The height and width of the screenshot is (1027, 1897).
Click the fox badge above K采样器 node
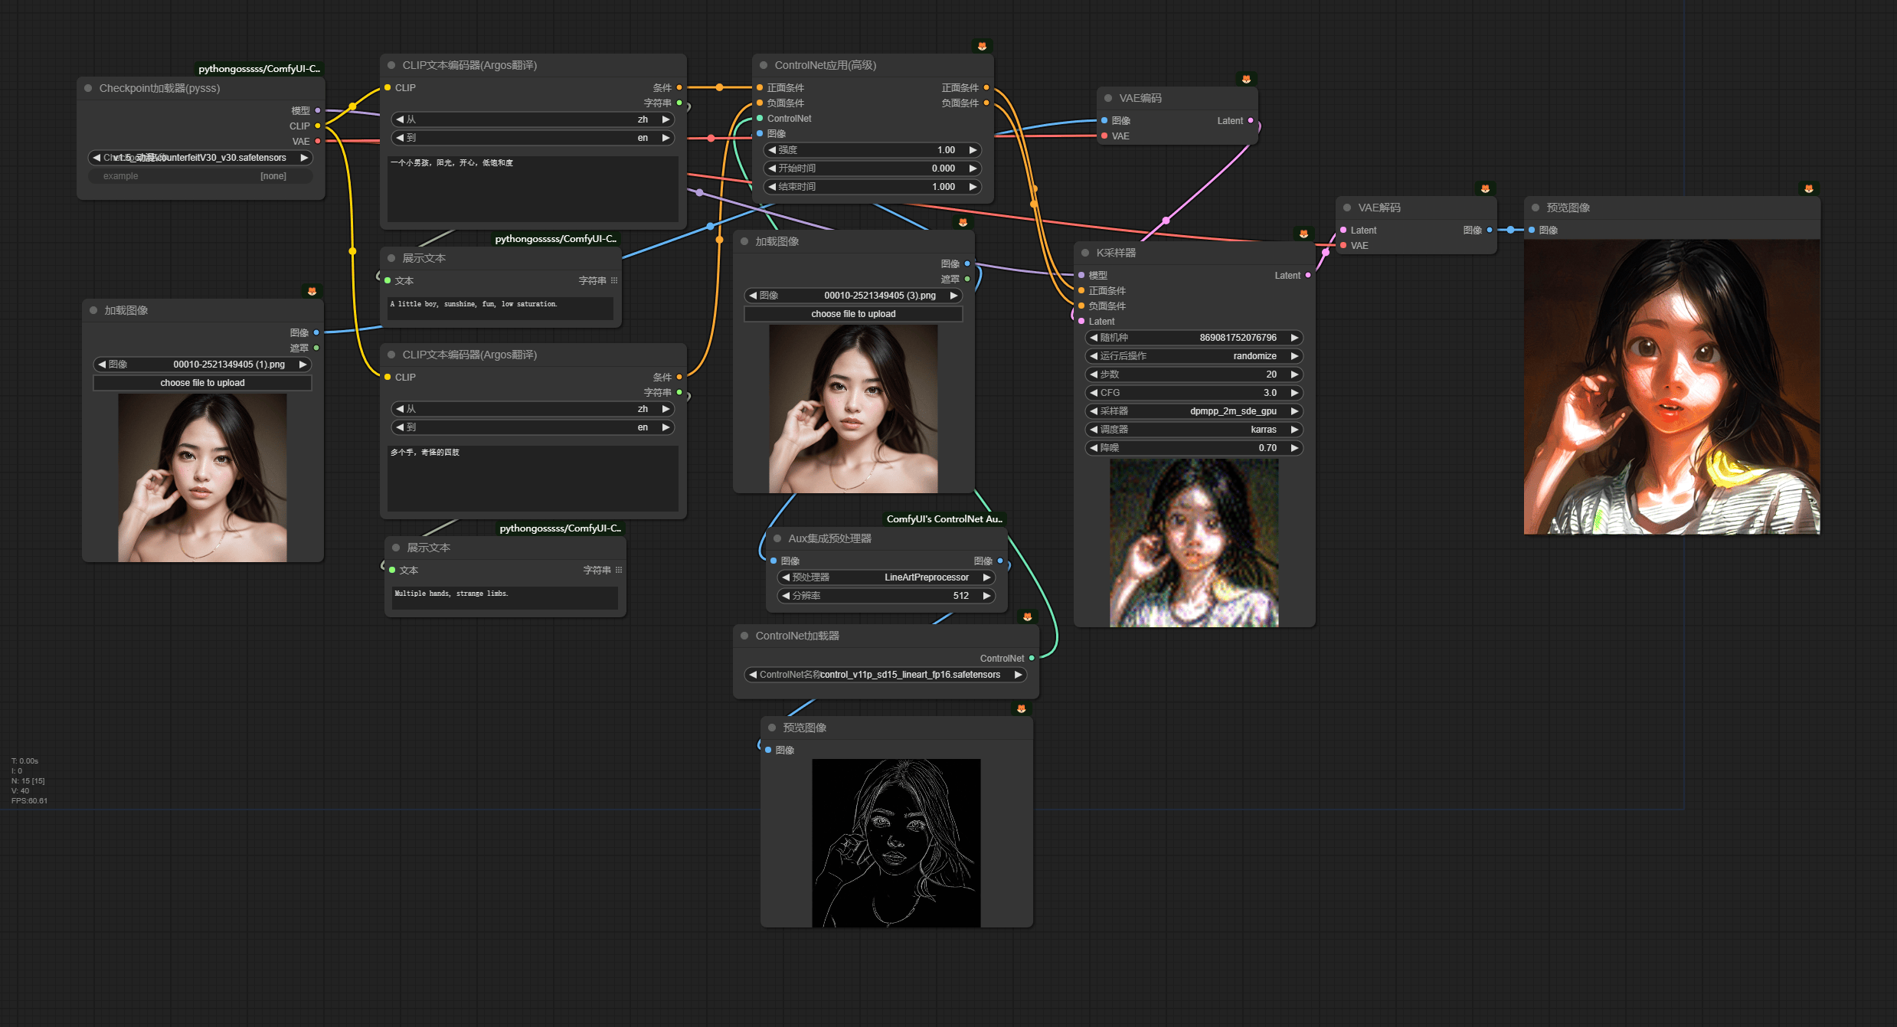[x=1303, y=234]
